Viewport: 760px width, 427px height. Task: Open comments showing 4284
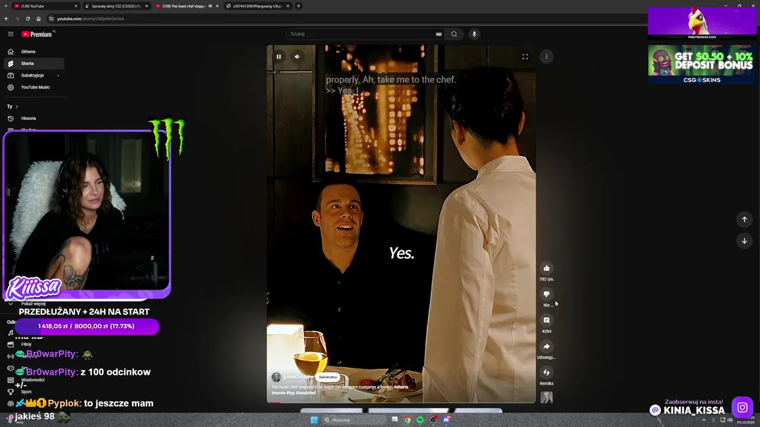(x=546, y=320)
